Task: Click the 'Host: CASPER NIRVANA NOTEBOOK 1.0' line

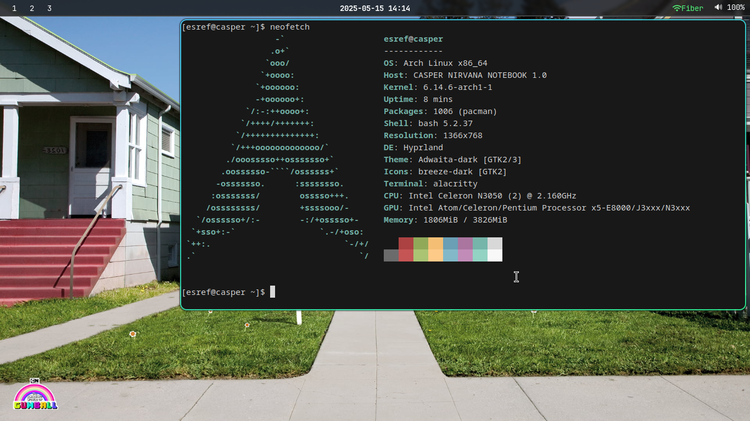Action: pyautogui.click(x=465, y=75)
